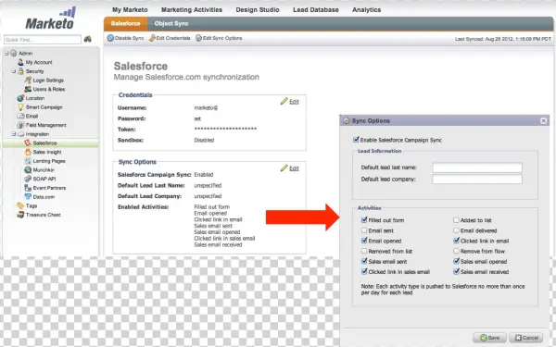Check the Email sent activity checkbox
556x347 pixels.
[x=364, y=230]
